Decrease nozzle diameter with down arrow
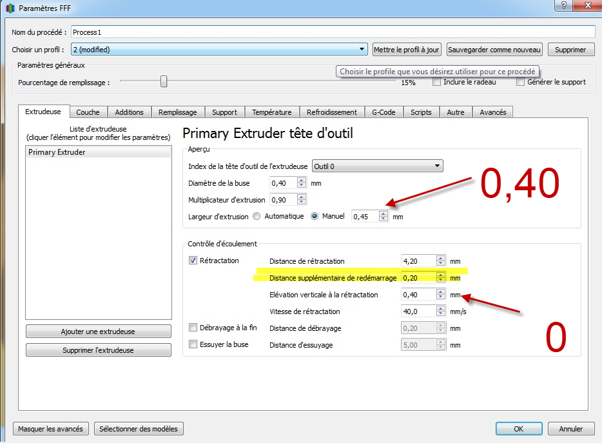The width and height of the screenshot is (602, 445). pyautogui.click(x=302, y=186)
